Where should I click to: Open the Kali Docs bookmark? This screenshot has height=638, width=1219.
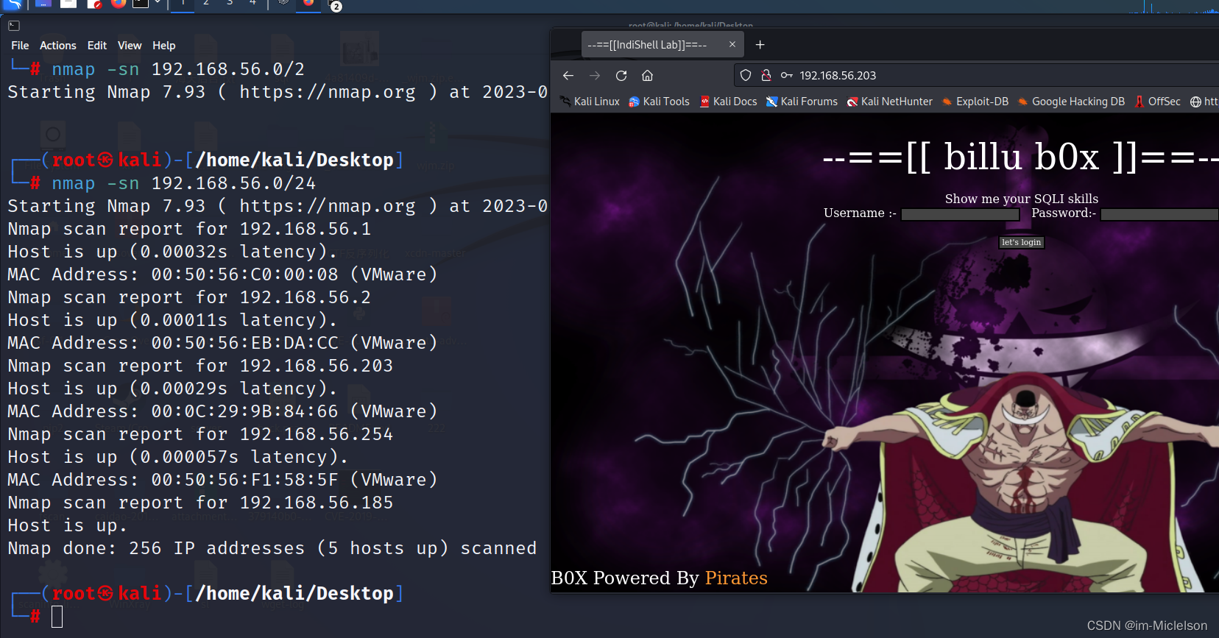(728, 102)
